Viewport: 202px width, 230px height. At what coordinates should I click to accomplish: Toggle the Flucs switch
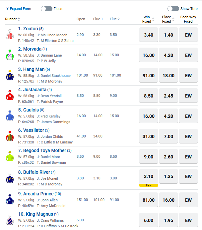pos(46,9)
